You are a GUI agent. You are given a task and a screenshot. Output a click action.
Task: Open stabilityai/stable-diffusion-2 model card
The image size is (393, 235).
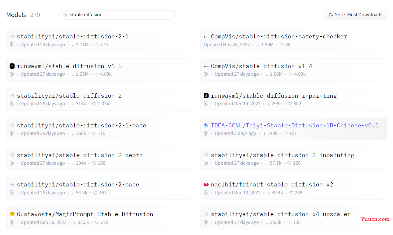tap(100, 99)
